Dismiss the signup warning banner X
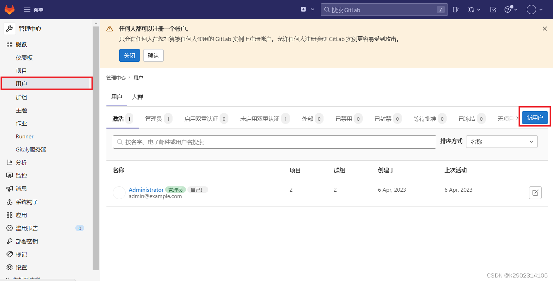 click(545, 29)
